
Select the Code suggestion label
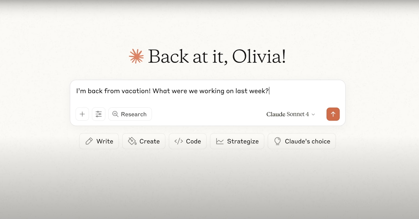pyautogui.click(x=193, y=141)
